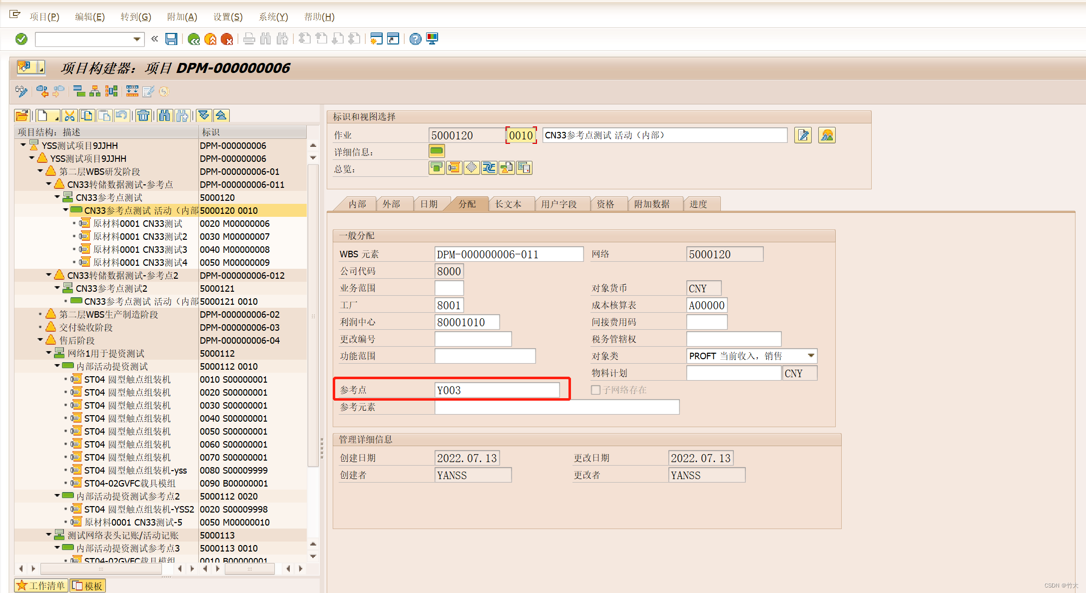The height and width of the screenshot is (593, 1086).
Task: Click the 工作清单 button at bottom left
Action: pyautogui.click(x=40, y=585)
